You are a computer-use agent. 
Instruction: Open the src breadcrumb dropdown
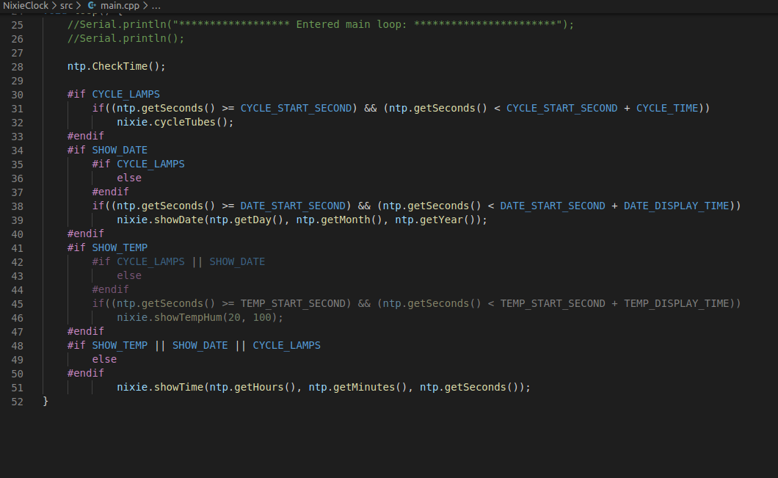66,5
